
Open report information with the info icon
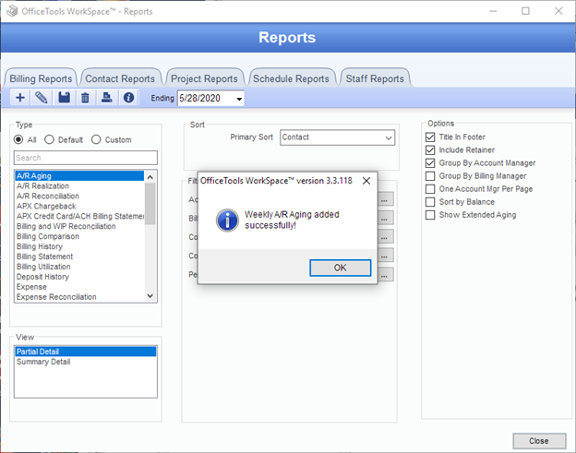coord(128,98)
